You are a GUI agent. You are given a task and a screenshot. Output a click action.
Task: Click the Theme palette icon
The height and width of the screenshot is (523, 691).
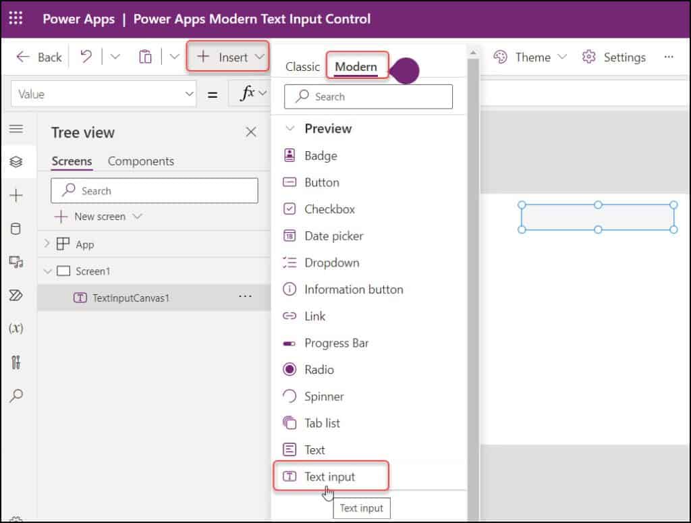tap(500, 57)
